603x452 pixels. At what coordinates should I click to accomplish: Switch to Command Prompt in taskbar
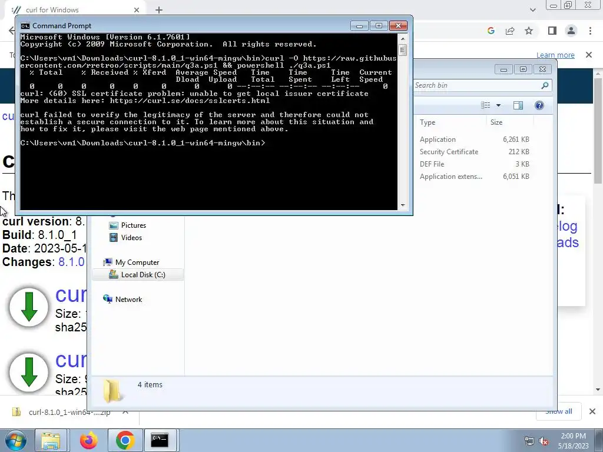pos(160,440)
